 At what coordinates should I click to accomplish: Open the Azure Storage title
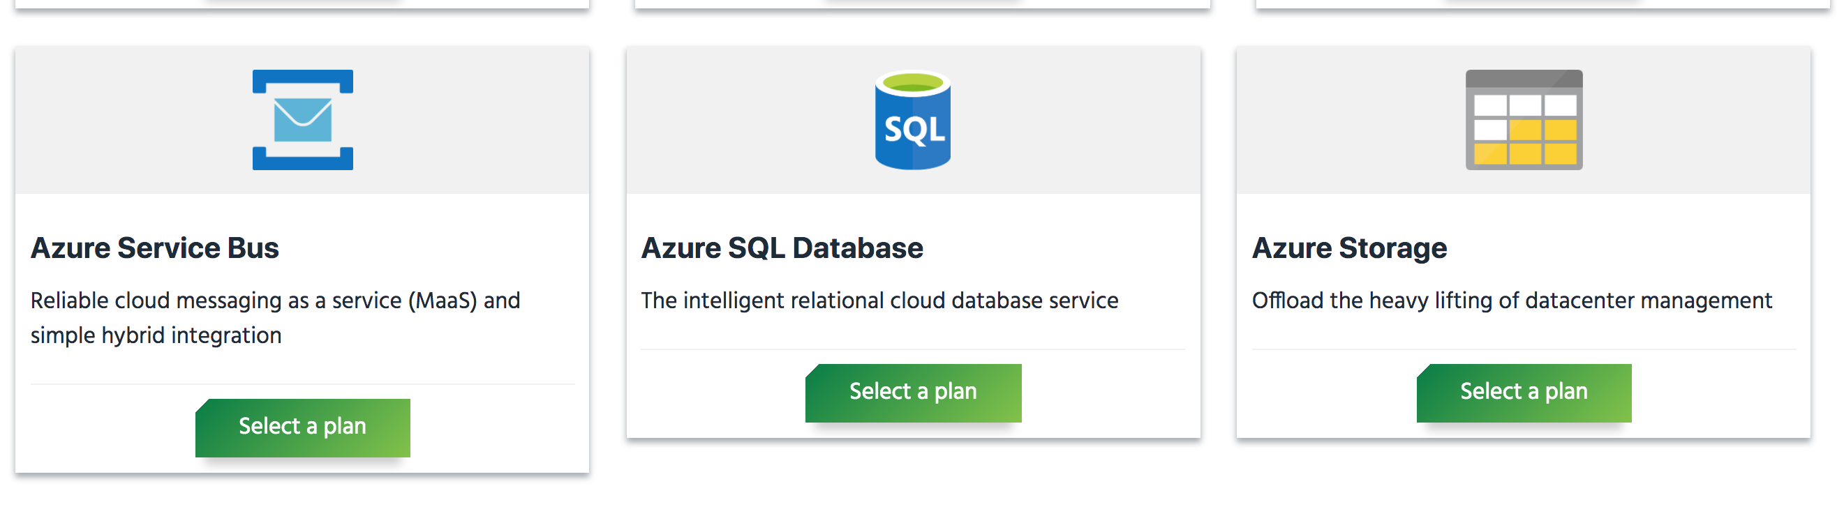(x=1349, y=249)
